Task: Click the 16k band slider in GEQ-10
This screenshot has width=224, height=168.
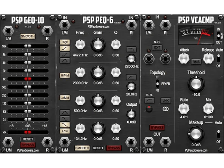Action: pyautogui.click(x=28, y=46)
